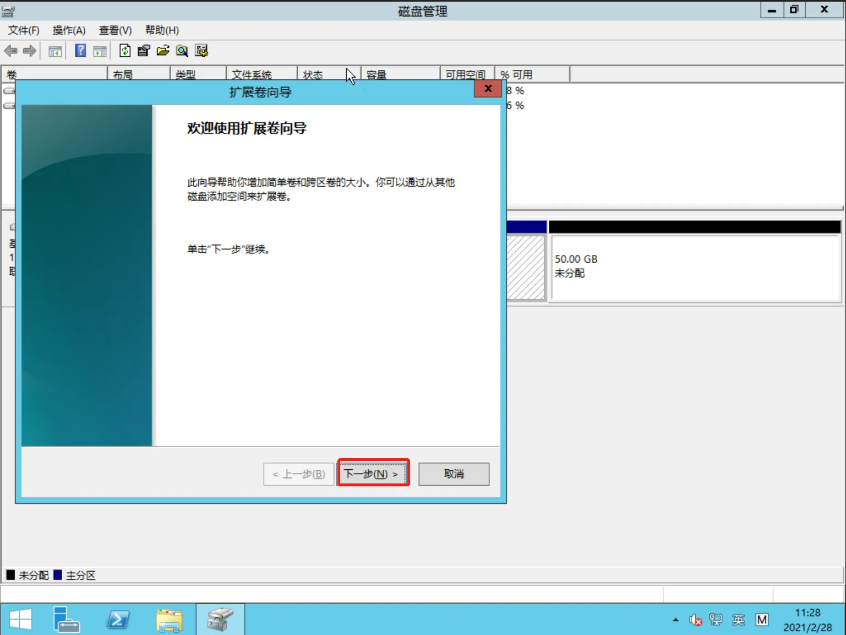
Task: Select the 50.00 GB unallocated space
Action: point(694,267)
